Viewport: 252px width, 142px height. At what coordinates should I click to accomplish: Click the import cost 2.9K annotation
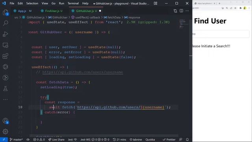pos(148,22)
